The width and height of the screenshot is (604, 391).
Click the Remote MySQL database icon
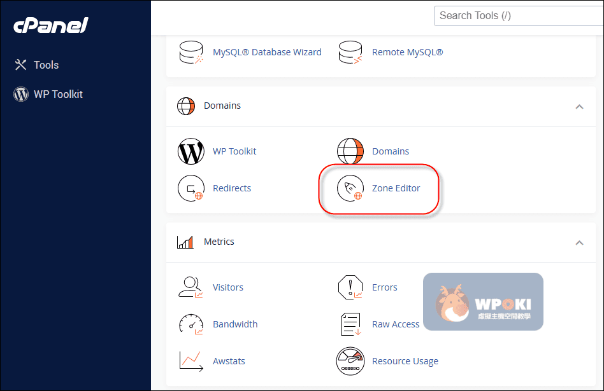pos(350,52)
